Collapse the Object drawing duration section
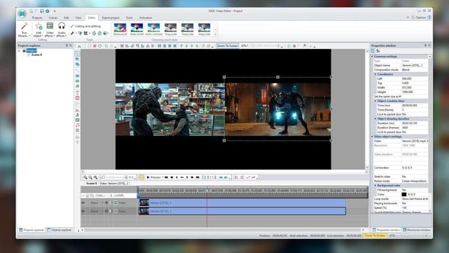Image resolution: width=449 pixels, height=253 pixels. [x=375, y=119]
